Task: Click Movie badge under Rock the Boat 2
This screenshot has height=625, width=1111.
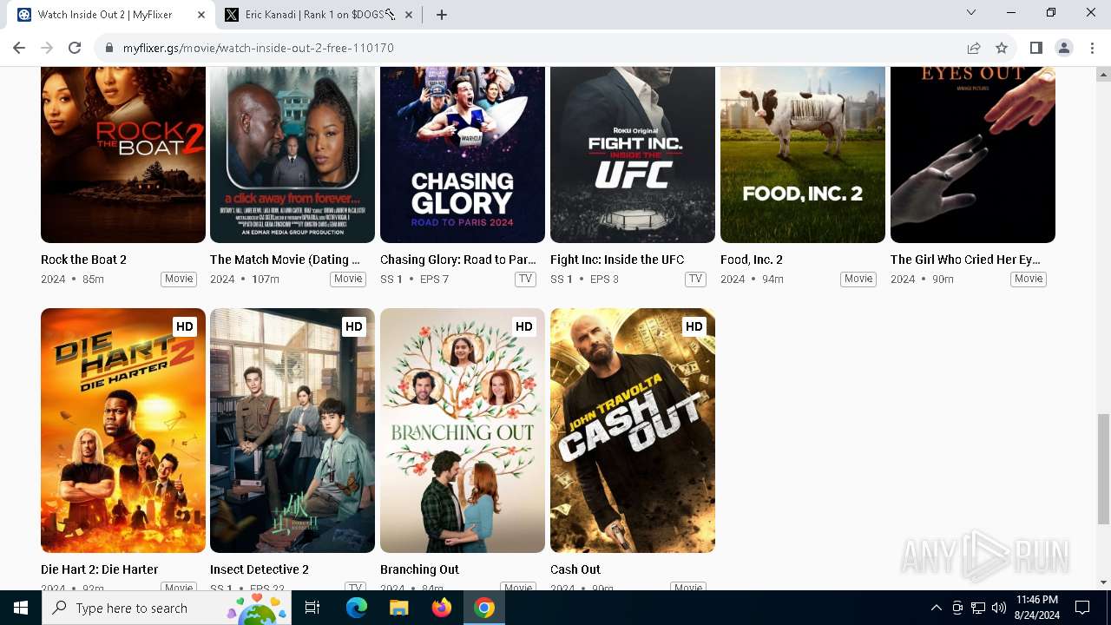Action: (179, 279)
